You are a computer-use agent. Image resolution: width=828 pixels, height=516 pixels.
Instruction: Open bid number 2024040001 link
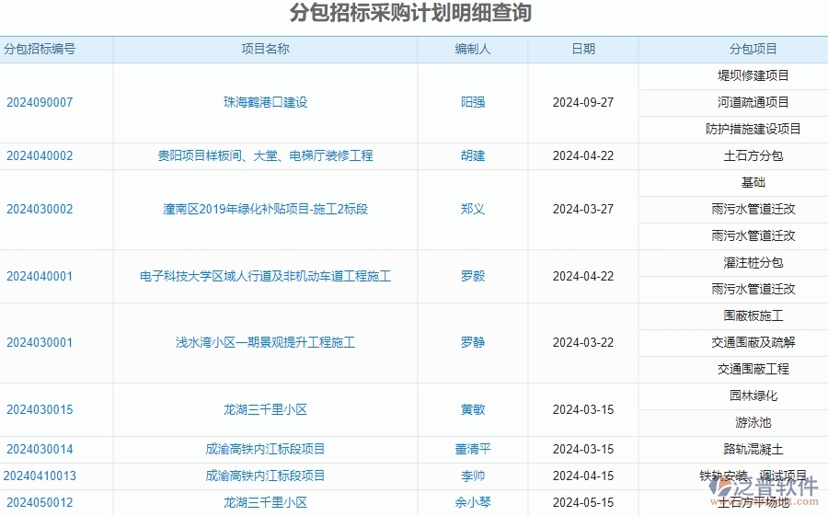point(40,276)
